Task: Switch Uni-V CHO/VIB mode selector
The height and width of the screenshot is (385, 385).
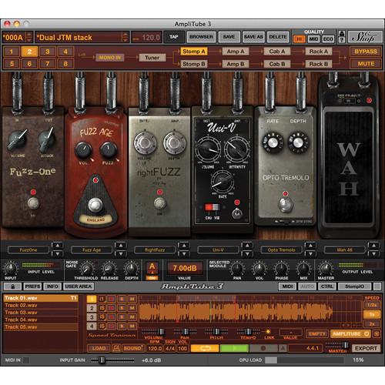Action: coord(212,207)
